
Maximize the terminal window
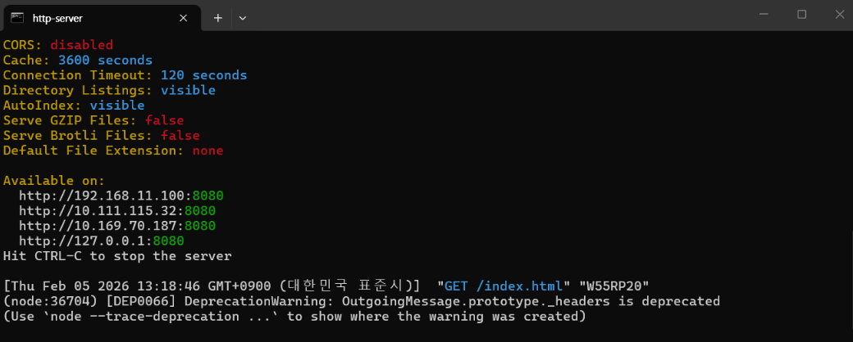801,15
